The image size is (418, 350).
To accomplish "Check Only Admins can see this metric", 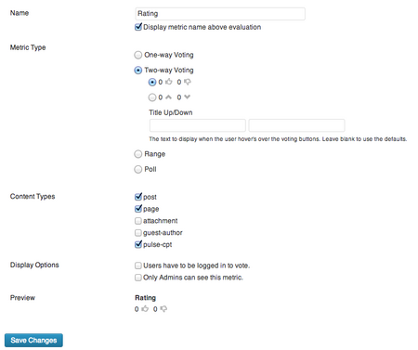I will [x=138, y=278].
